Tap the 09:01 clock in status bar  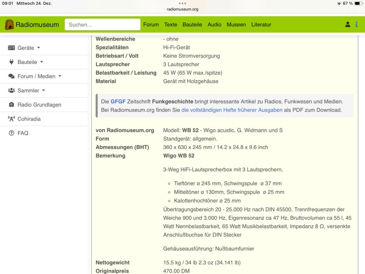(8, 3)
